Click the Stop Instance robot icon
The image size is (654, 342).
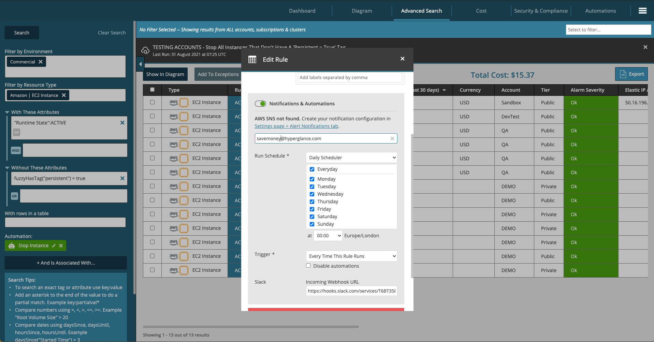click(x=12, y=246)
